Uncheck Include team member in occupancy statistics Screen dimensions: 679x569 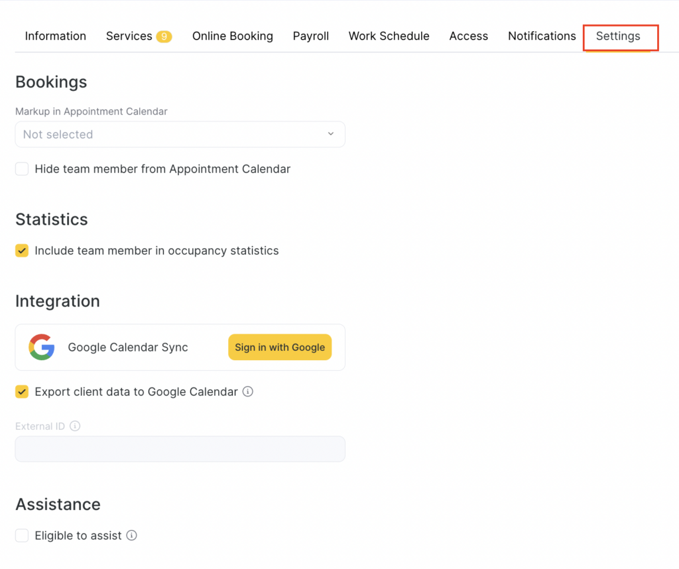22,251
